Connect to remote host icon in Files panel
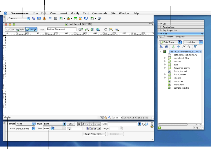Image resolution: width=211 pixels, height=150 pixels. click(161, 47)
